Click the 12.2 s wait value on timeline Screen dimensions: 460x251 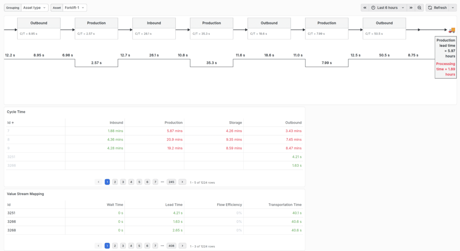10,55
